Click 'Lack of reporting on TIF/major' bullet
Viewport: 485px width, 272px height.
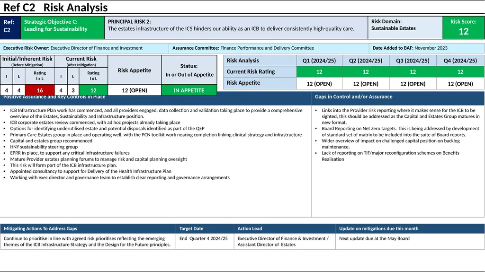(x=390, y=156)
